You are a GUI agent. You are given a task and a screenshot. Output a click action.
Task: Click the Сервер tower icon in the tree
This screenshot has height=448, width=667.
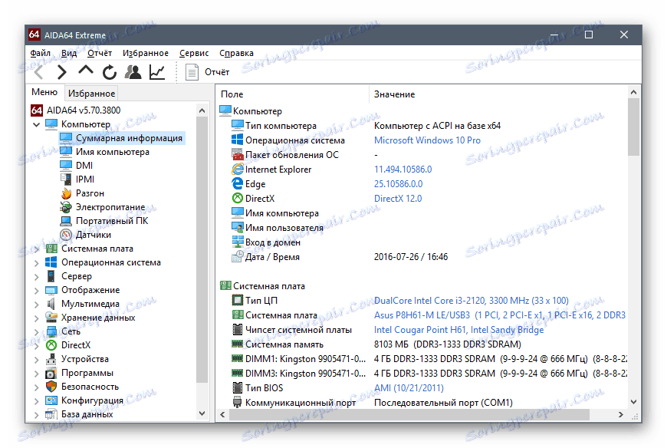point(51,276)
